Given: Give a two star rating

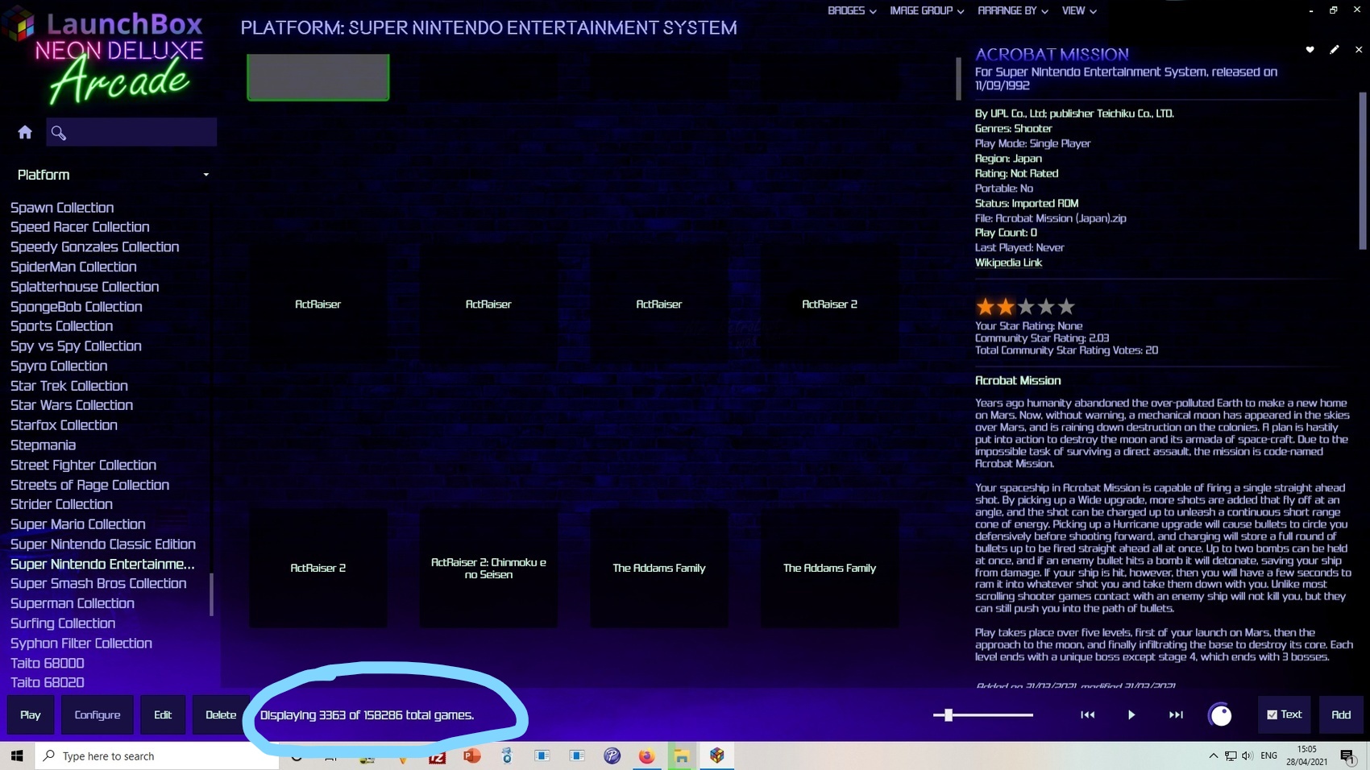Looking at the screenshot, I should click(x=1005, y=307).
